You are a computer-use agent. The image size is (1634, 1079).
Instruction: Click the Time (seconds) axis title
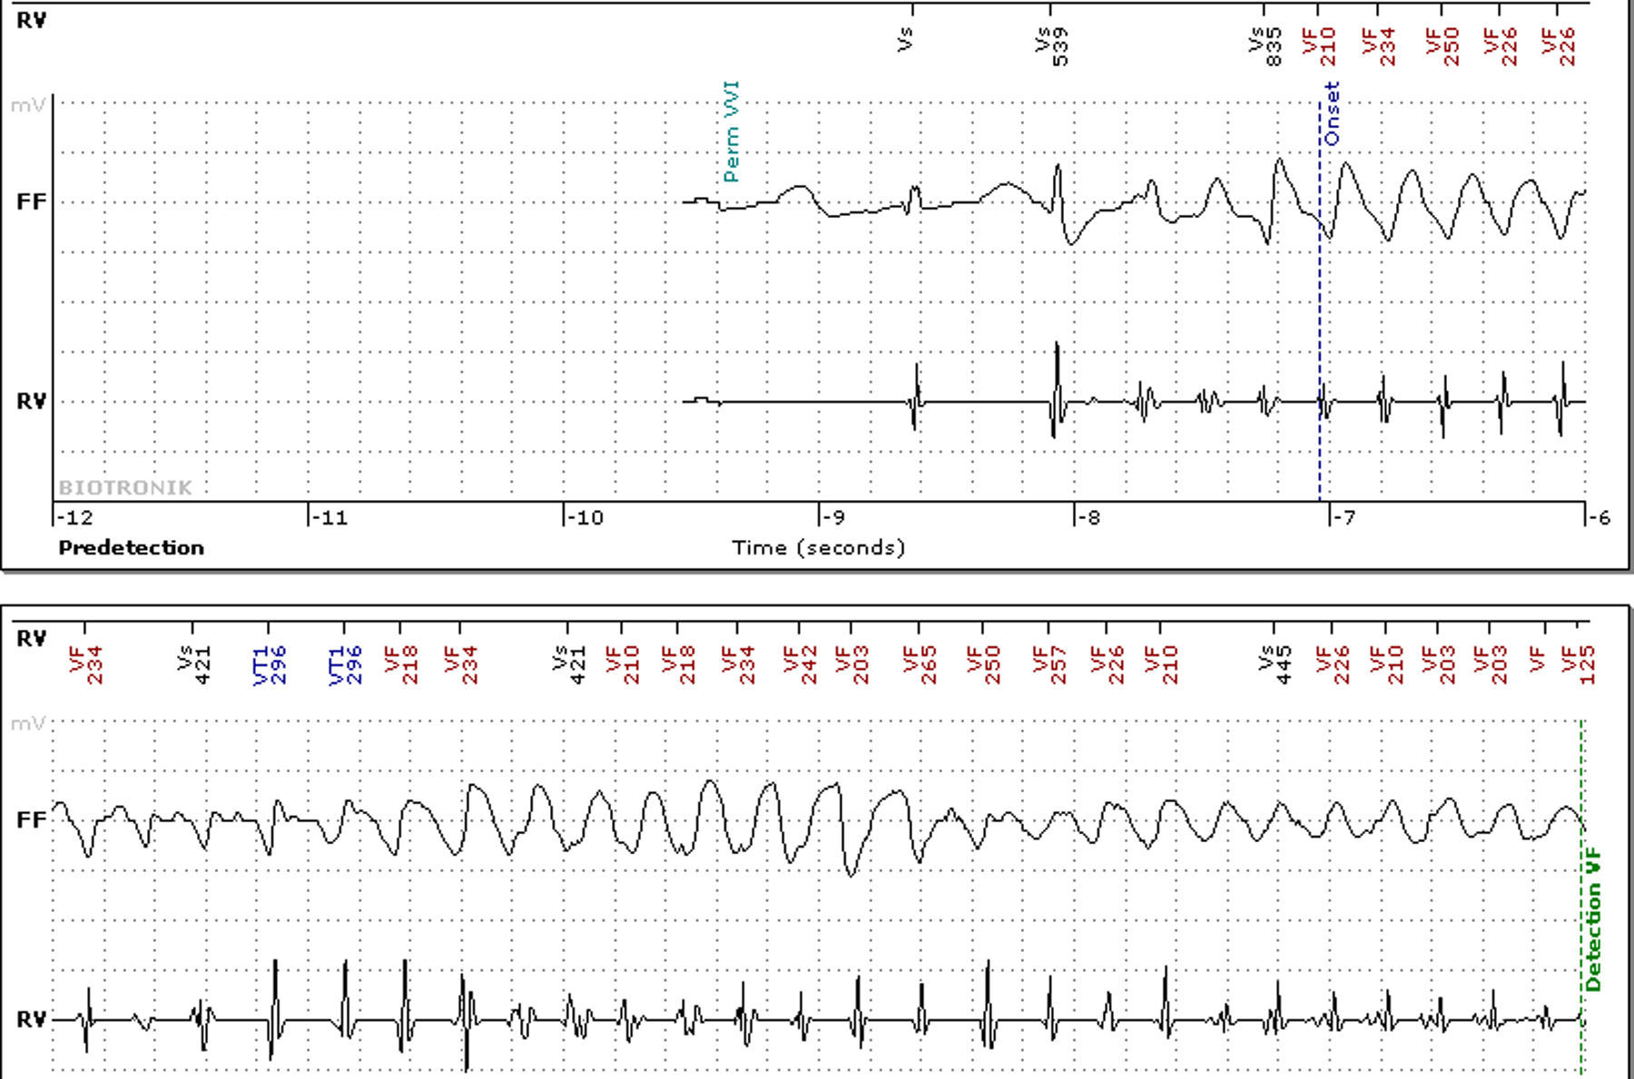[x=818, y=547]
